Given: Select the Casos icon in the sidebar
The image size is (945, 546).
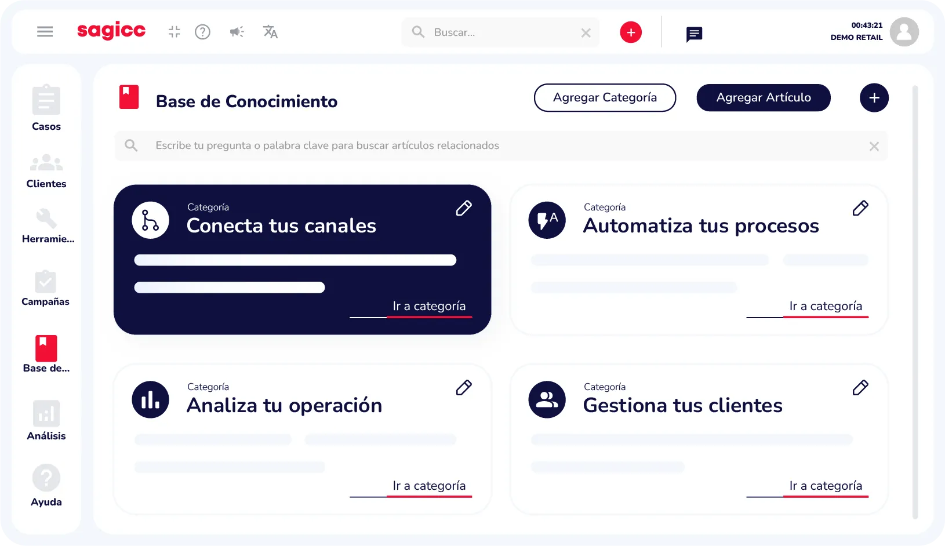Looking at the screenshot, I should [x=46, y=102].
